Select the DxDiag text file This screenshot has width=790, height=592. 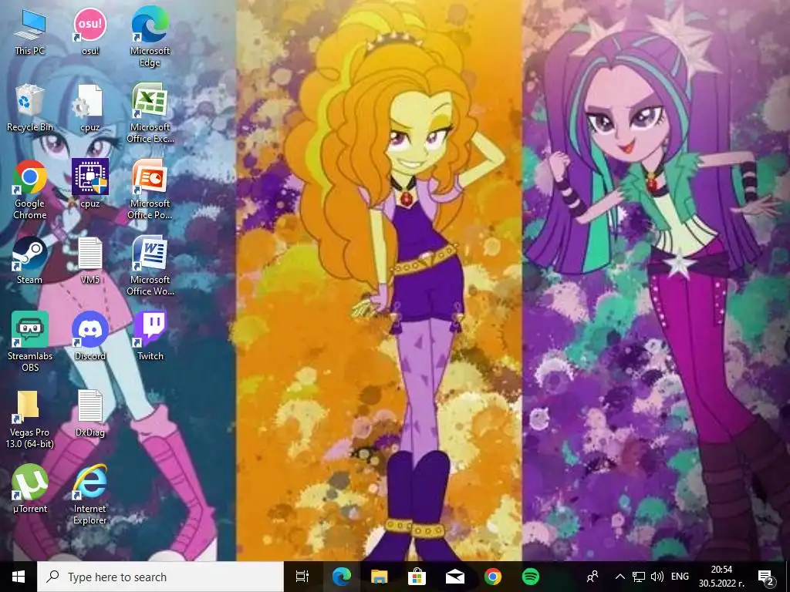point(90,413)
